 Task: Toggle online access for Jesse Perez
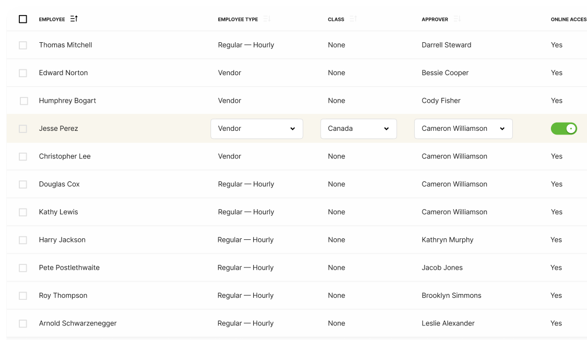coord(563,128)
